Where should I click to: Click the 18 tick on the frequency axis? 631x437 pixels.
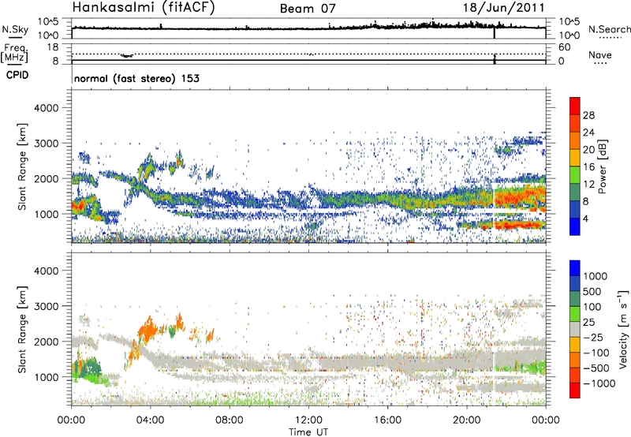pyautogui.click(x=53, y=47)
